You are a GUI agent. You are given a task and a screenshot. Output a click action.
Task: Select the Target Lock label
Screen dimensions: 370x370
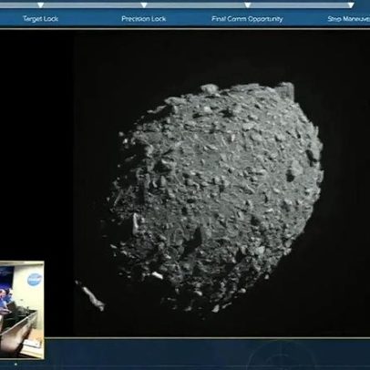point(40,18)
